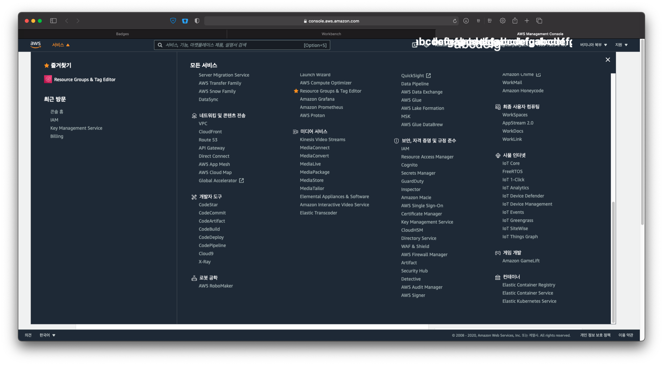Click the favorite star next to Resource Groups & Tag Editor
Screen dimensions: 663x365
point(296,91)
